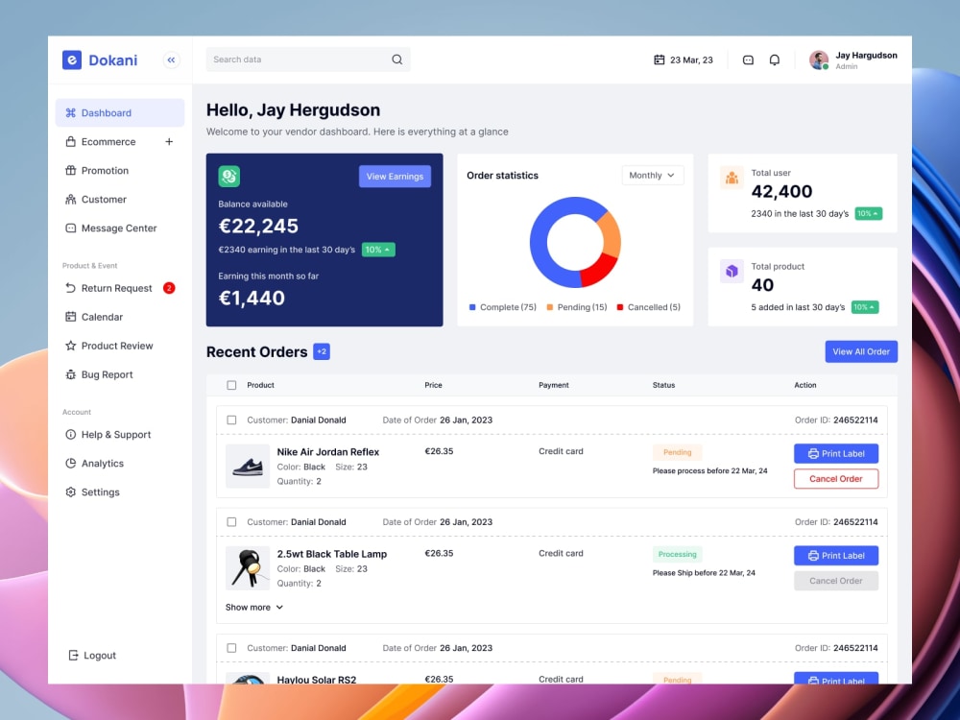Viewport: 960px width, 720px height.
Task: Click the Settings gear icon
Action: tap(70, 492)
